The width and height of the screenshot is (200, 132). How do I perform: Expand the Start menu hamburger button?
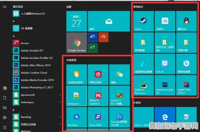point(5,7)
